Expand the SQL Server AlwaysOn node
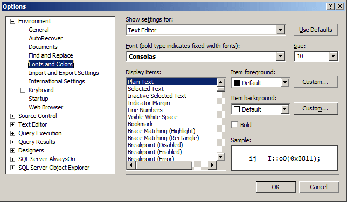This screenshot has height=202, width=347. 13,159
